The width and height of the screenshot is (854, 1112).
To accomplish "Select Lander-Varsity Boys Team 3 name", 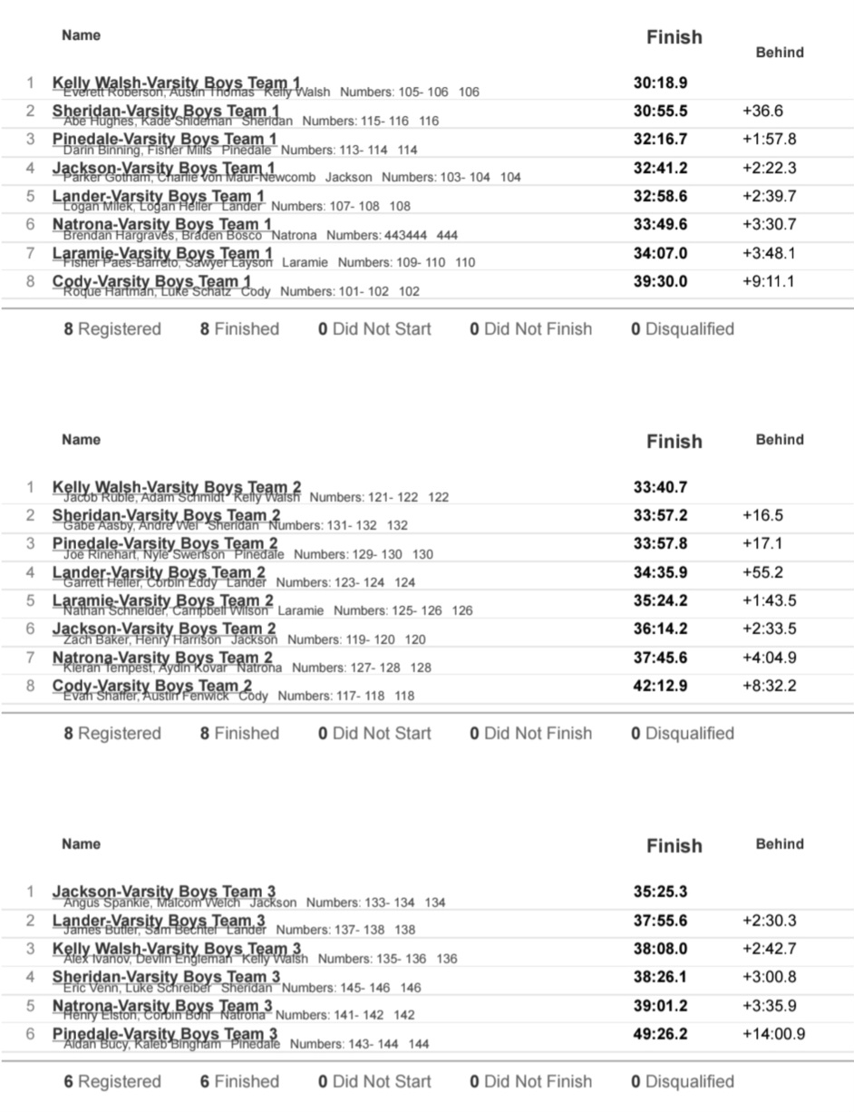I will [x=159, y=921].
